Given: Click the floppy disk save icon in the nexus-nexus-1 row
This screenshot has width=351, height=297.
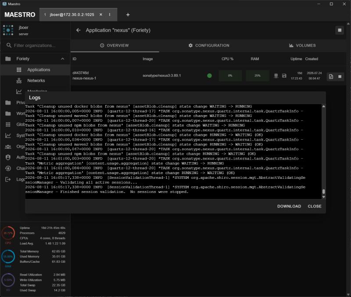Looking at the screenshot, I should click(x=284, y=76).
